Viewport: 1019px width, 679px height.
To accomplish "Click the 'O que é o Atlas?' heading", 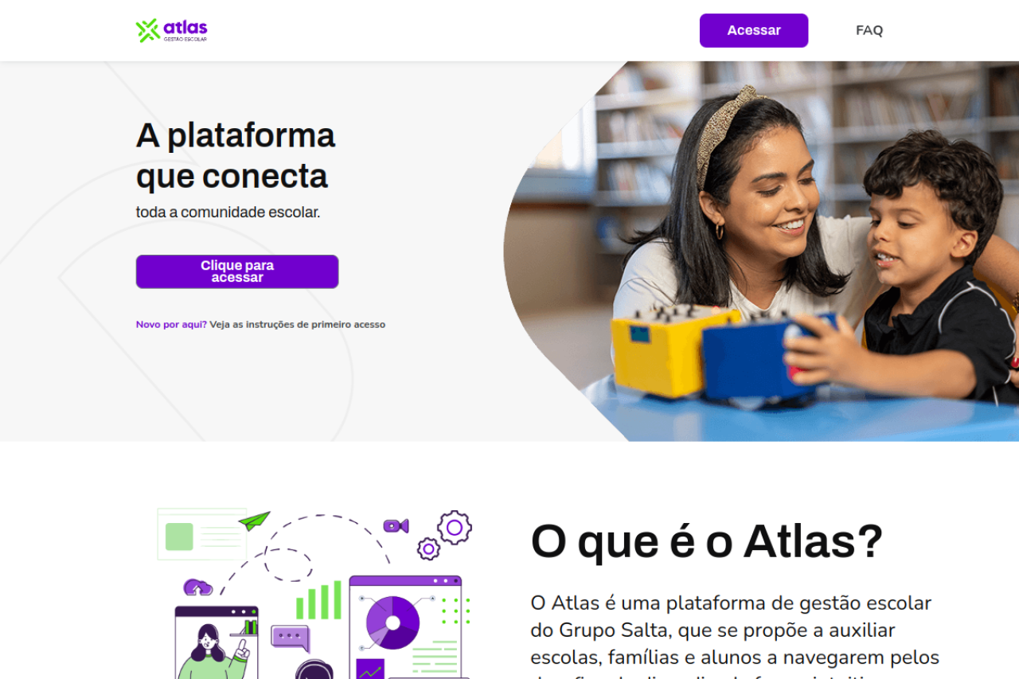I will click(x=707, y=541).
